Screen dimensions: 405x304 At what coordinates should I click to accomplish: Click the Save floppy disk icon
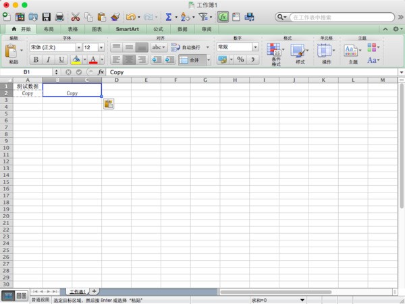46,16
